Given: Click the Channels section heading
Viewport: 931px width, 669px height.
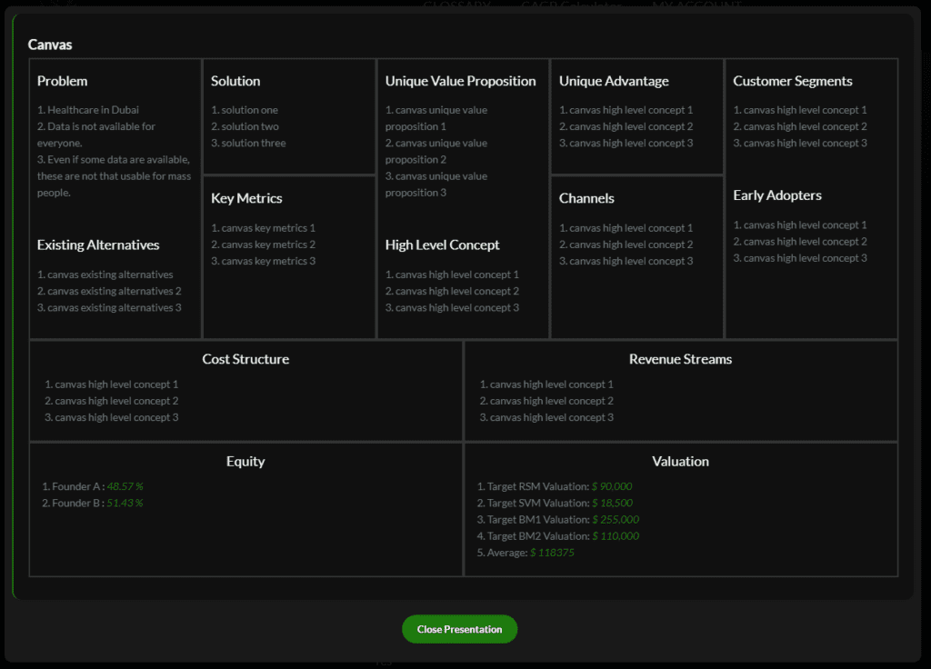Looking at the screenshot, I should pyautogui.click(x=586, y=198).
